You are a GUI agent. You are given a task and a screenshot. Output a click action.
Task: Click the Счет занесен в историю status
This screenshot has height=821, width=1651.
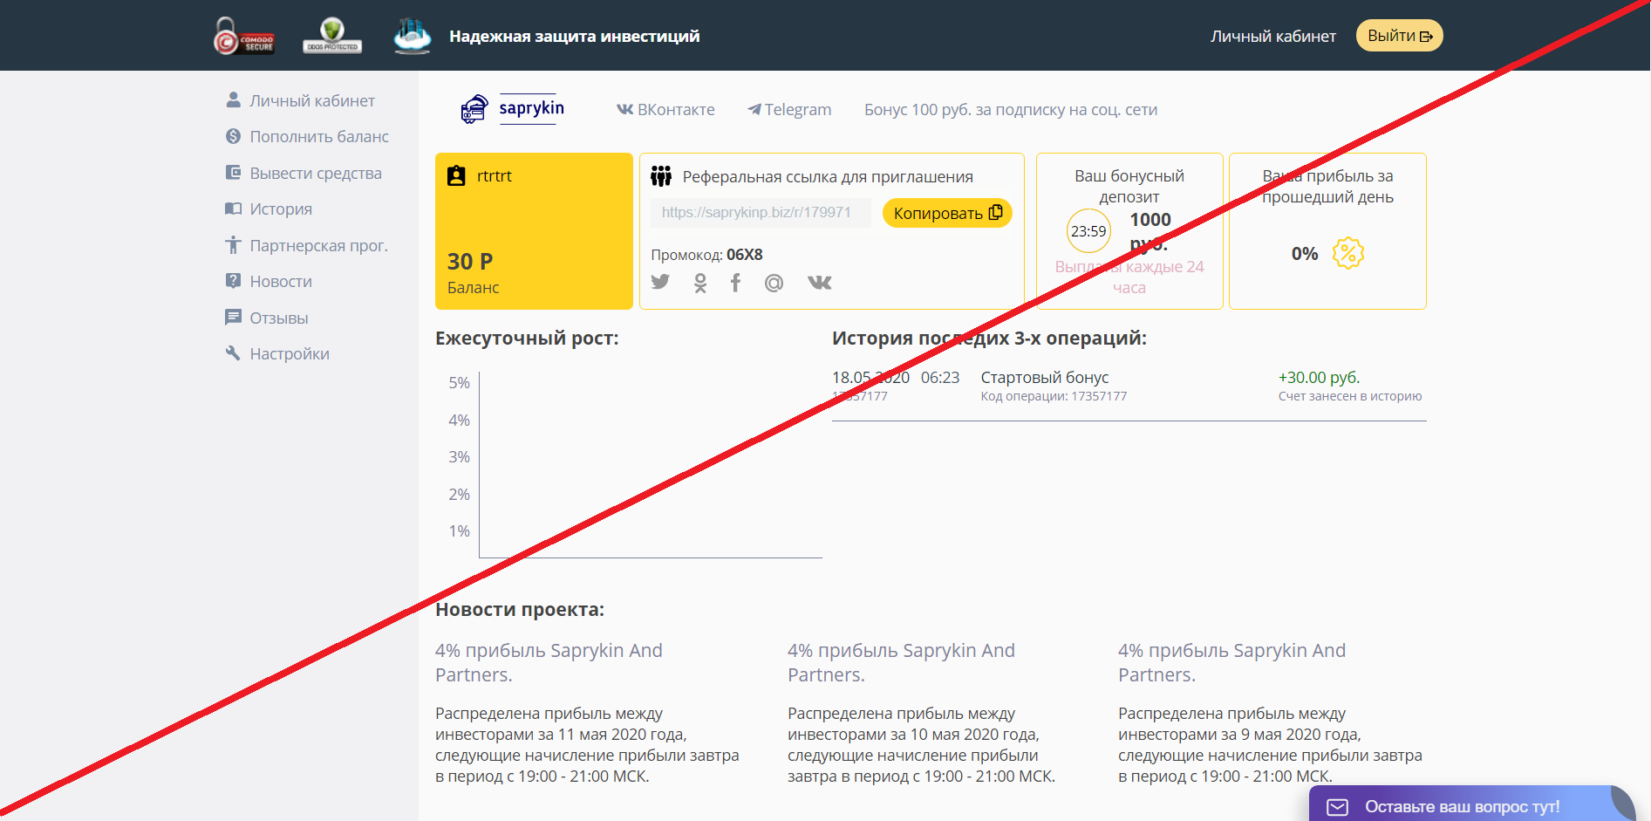point(1350,396)
